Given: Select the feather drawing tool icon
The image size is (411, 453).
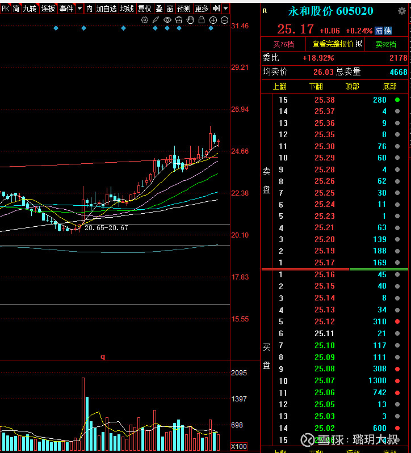Looking at the screenshot, I should tap(156, 20).
